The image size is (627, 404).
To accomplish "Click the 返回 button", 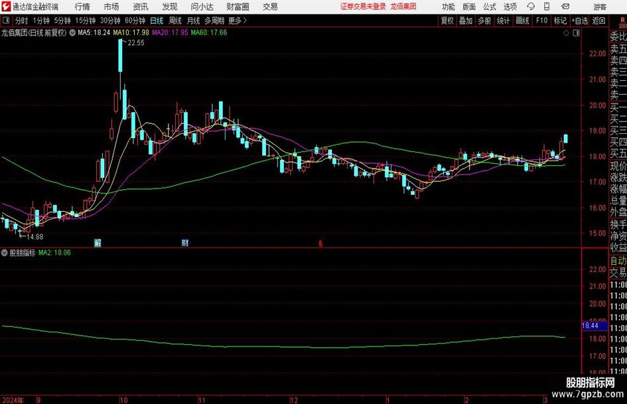I will (598, 21).
